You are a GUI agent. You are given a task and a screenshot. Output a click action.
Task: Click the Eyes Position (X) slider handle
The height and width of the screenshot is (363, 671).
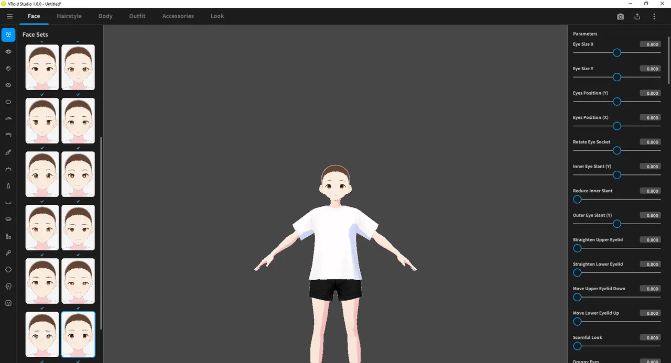point(617,126)
